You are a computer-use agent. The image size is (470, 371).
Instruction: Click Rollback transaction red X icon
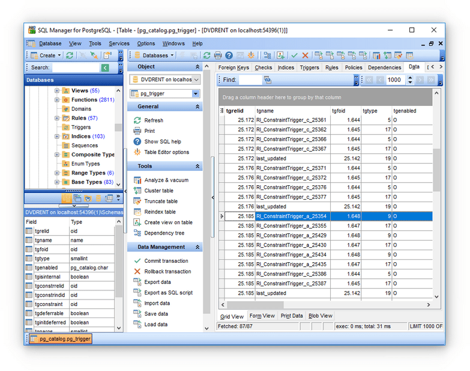pos(137,271)
